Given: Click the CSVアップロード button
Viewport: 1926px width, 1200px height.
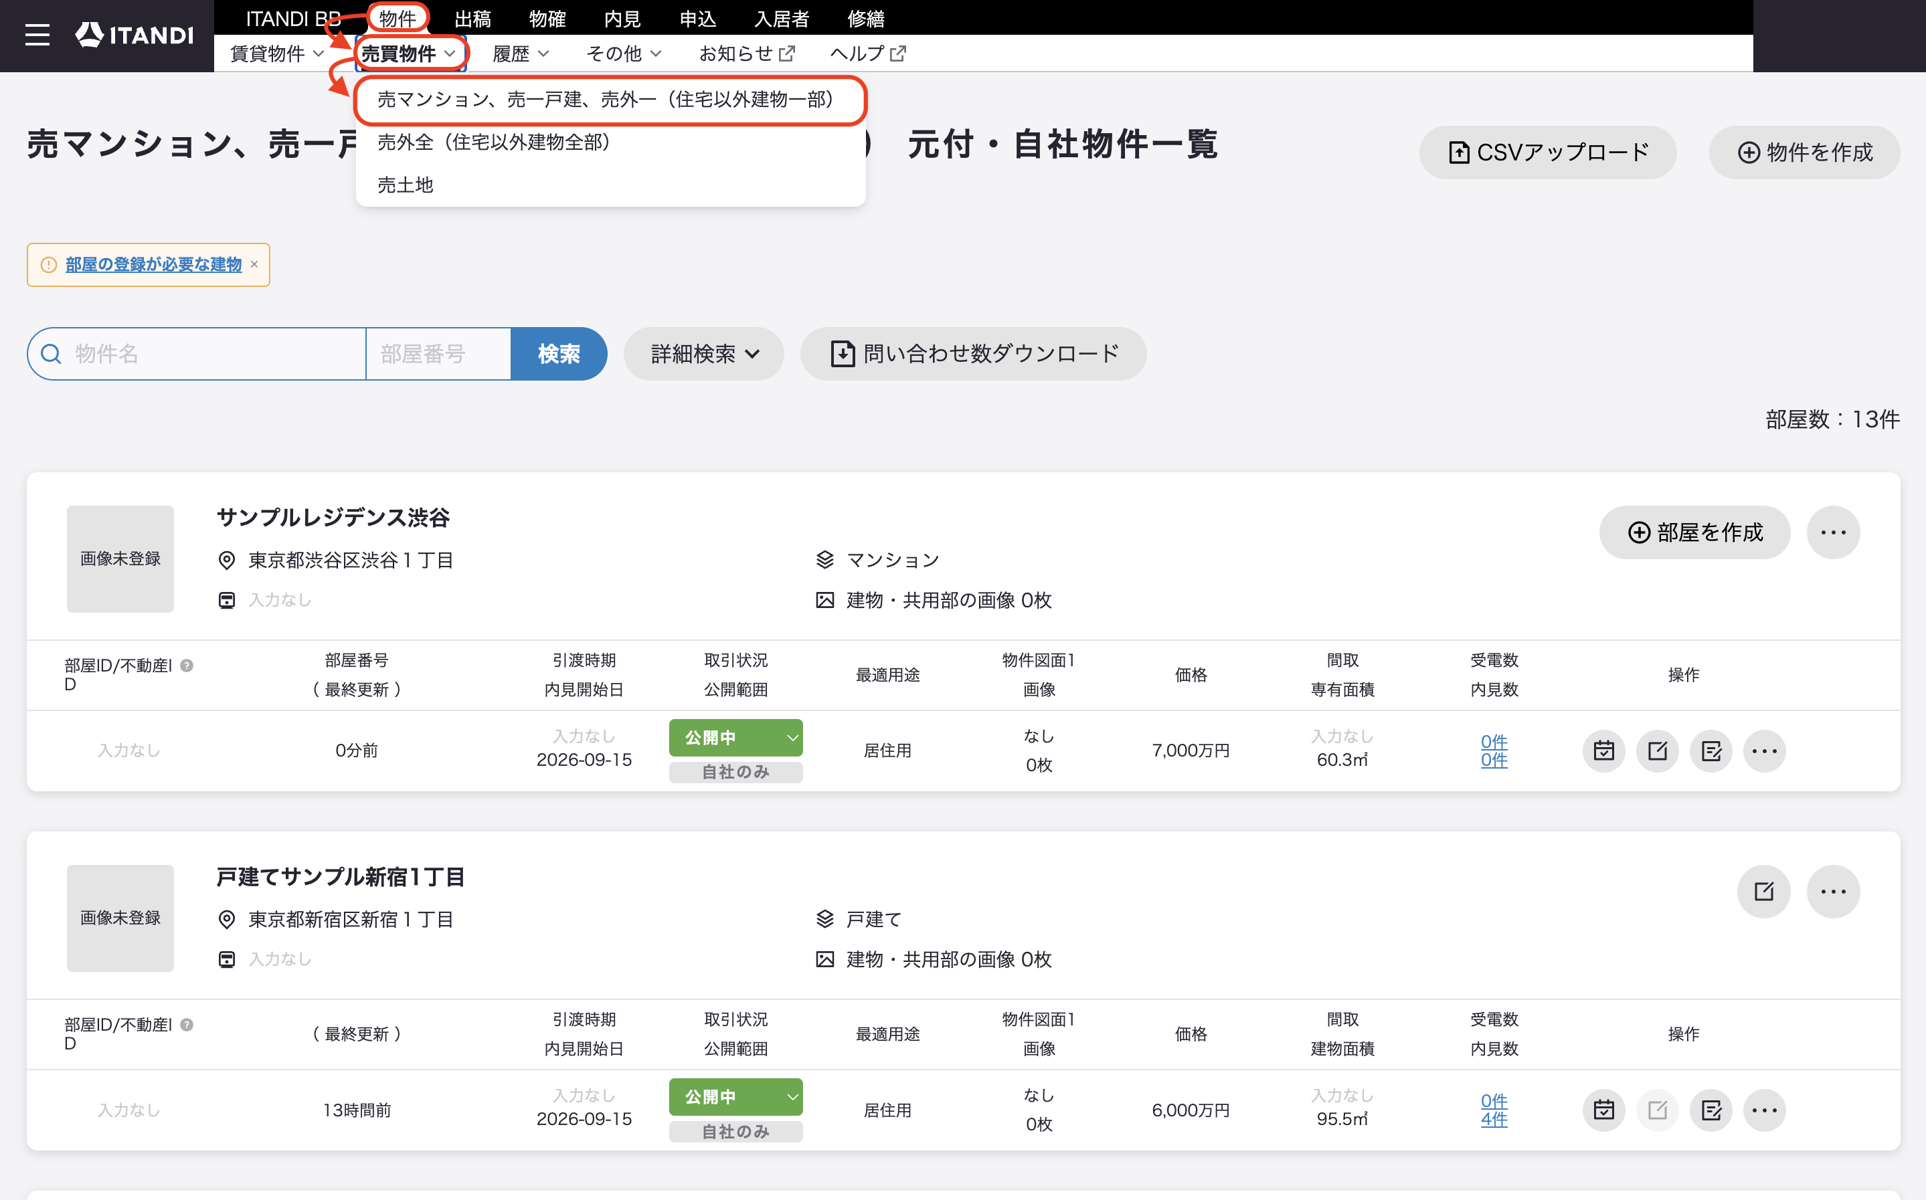Looking at the screenshot, I should 1547,153.
